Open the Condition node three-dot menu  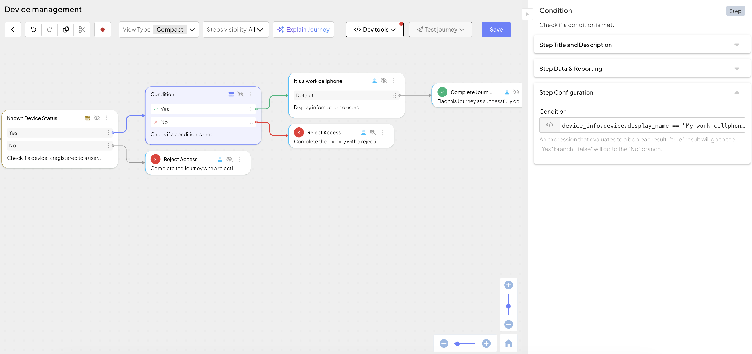coord(250,94)
